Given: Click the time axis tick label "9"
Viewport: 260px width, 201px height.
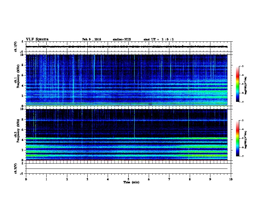Looking at the screenshot, I should click(x=210, y=179).
